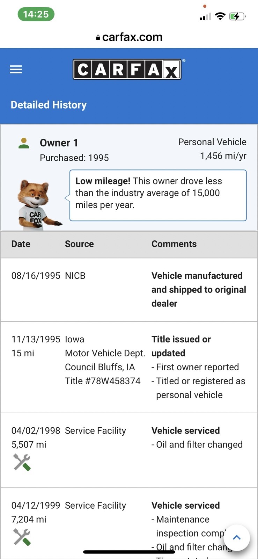
Task: Click the Date column header
Action: [21, 244]
